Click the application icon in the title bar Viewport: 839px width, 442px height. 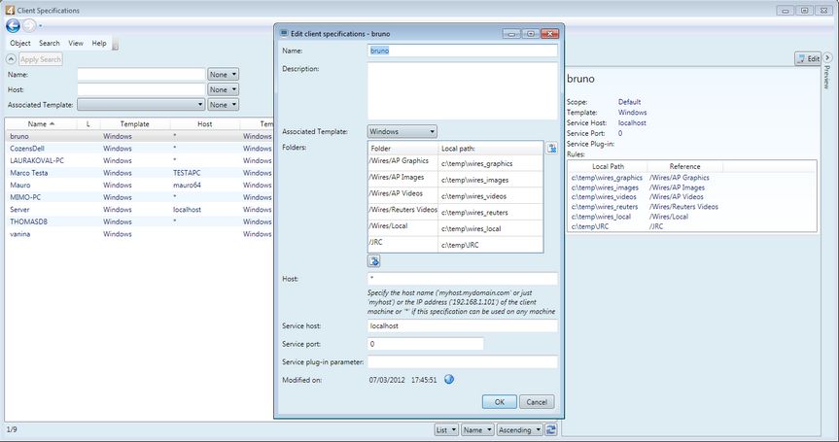click(x=9, y=10)
